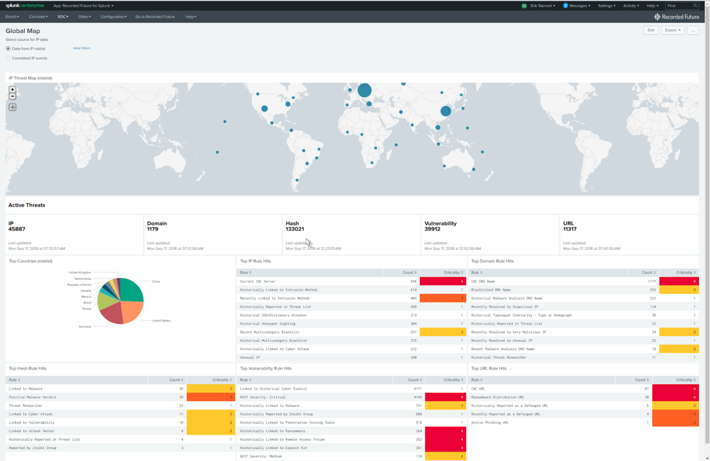Toggle sorting on the Count column header

pos(407,272)
